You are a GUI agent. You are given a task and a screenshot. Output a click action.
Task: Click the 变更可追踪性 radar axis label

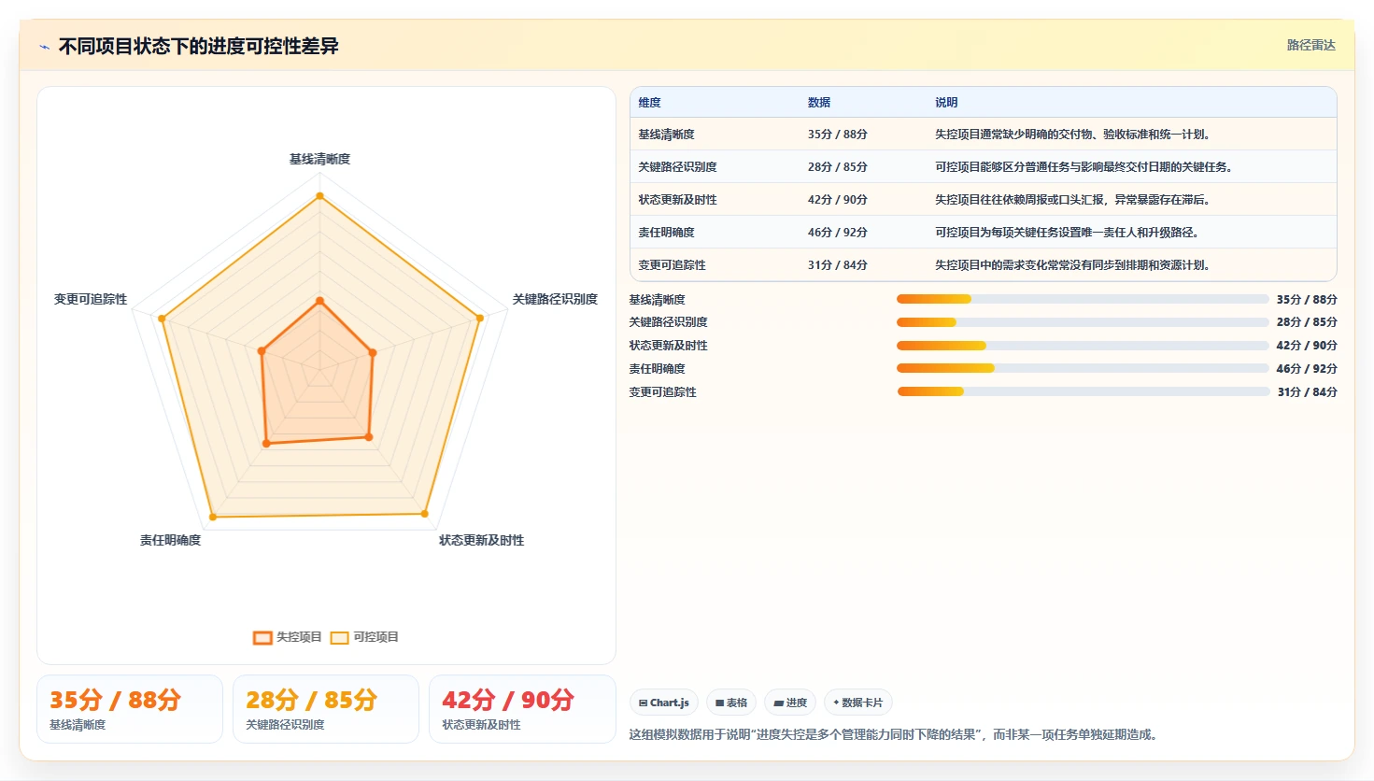coord(91,299)
